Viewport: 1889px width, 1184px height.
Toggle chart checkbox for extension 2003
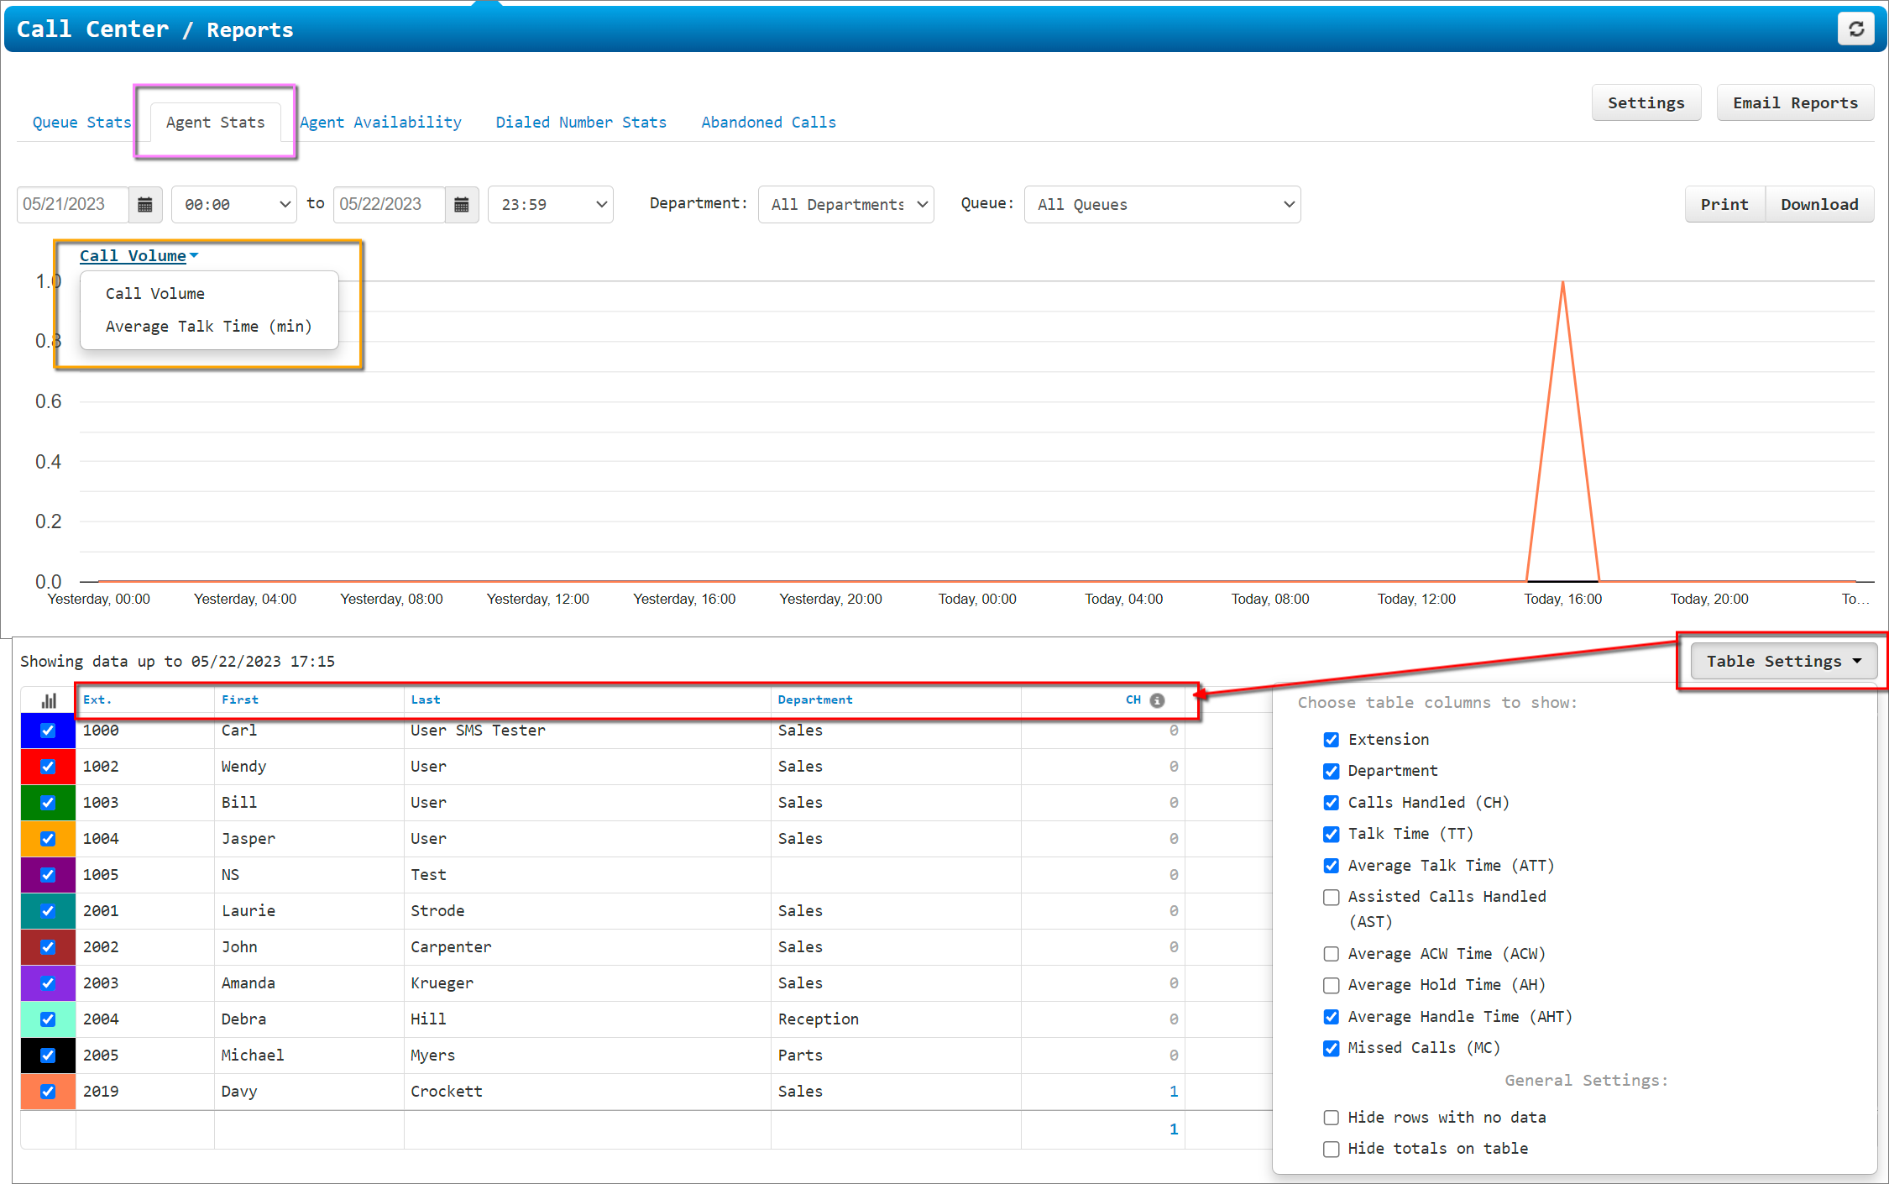[x=48, y=983]
